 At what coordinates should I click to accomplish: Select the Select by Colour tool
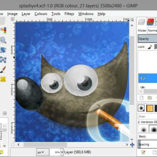(x=4, y=30)
